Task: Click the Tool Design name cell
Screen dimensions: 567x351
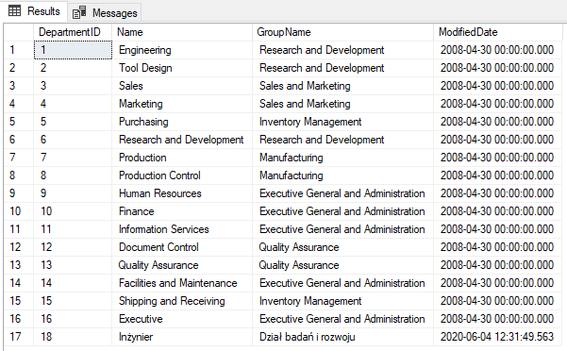Action: point(182,68)
